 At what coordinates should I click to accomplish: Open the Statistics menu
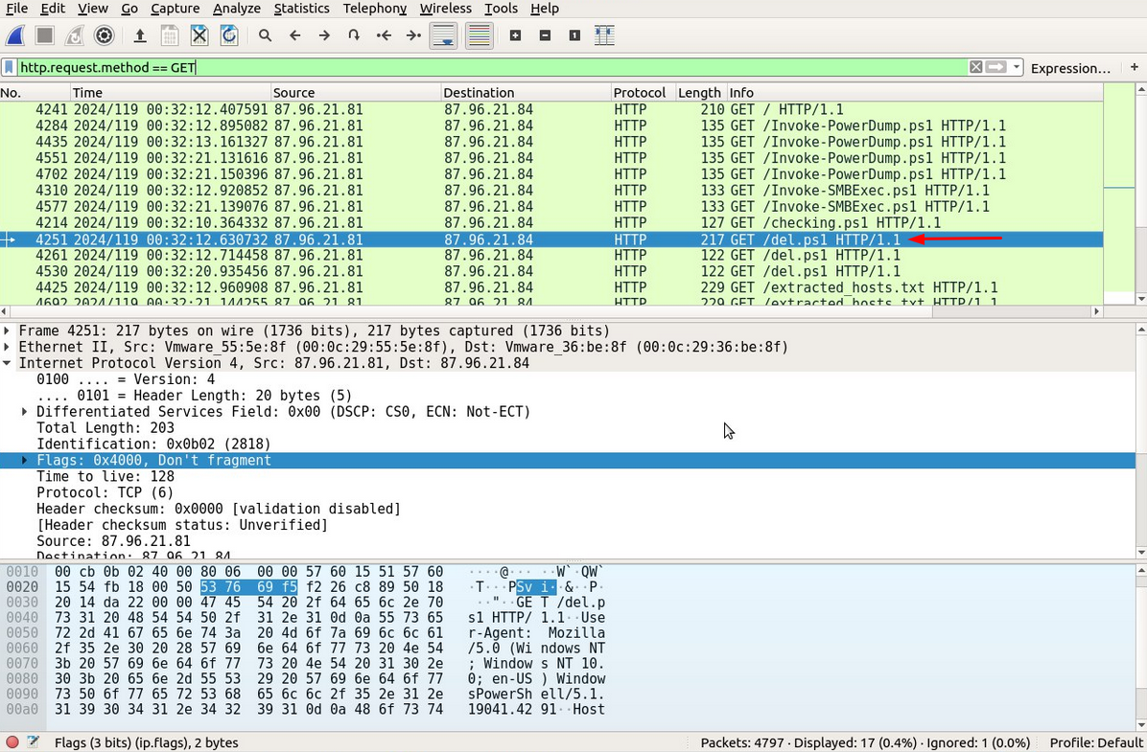coord(301,9)
